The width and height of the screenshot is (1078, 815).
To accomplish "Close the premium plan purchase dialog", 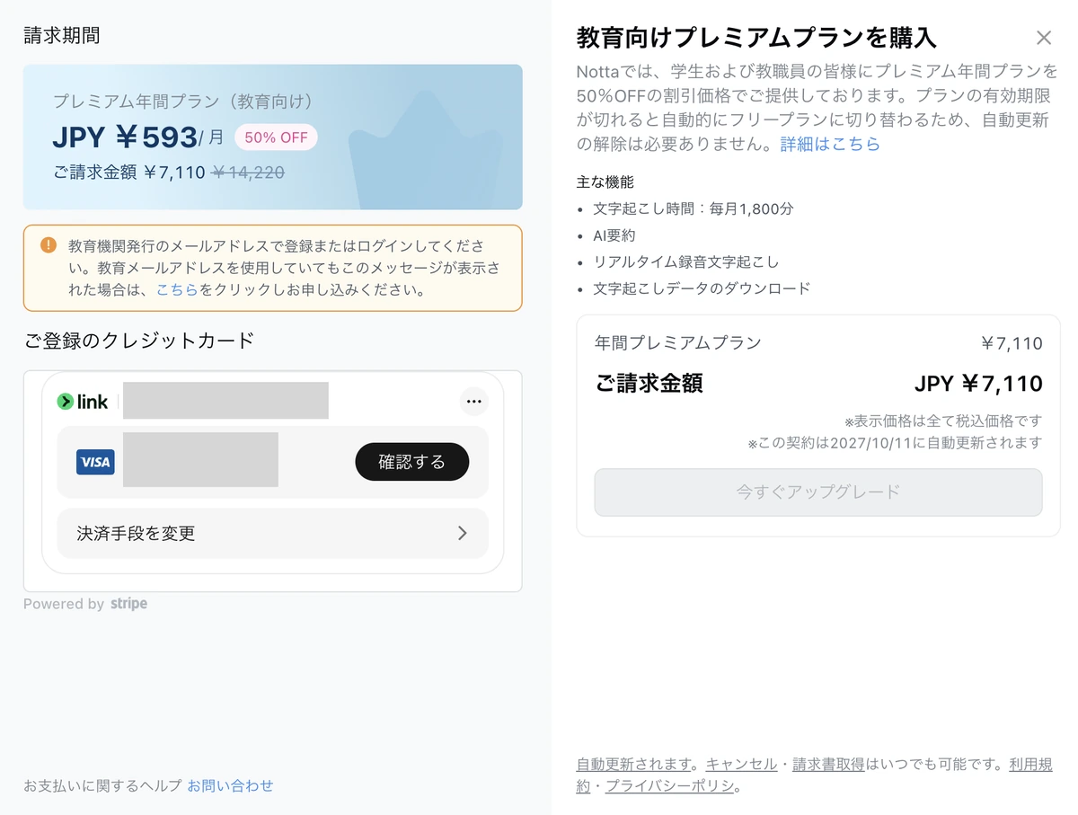I will [x=1043, y=38].
